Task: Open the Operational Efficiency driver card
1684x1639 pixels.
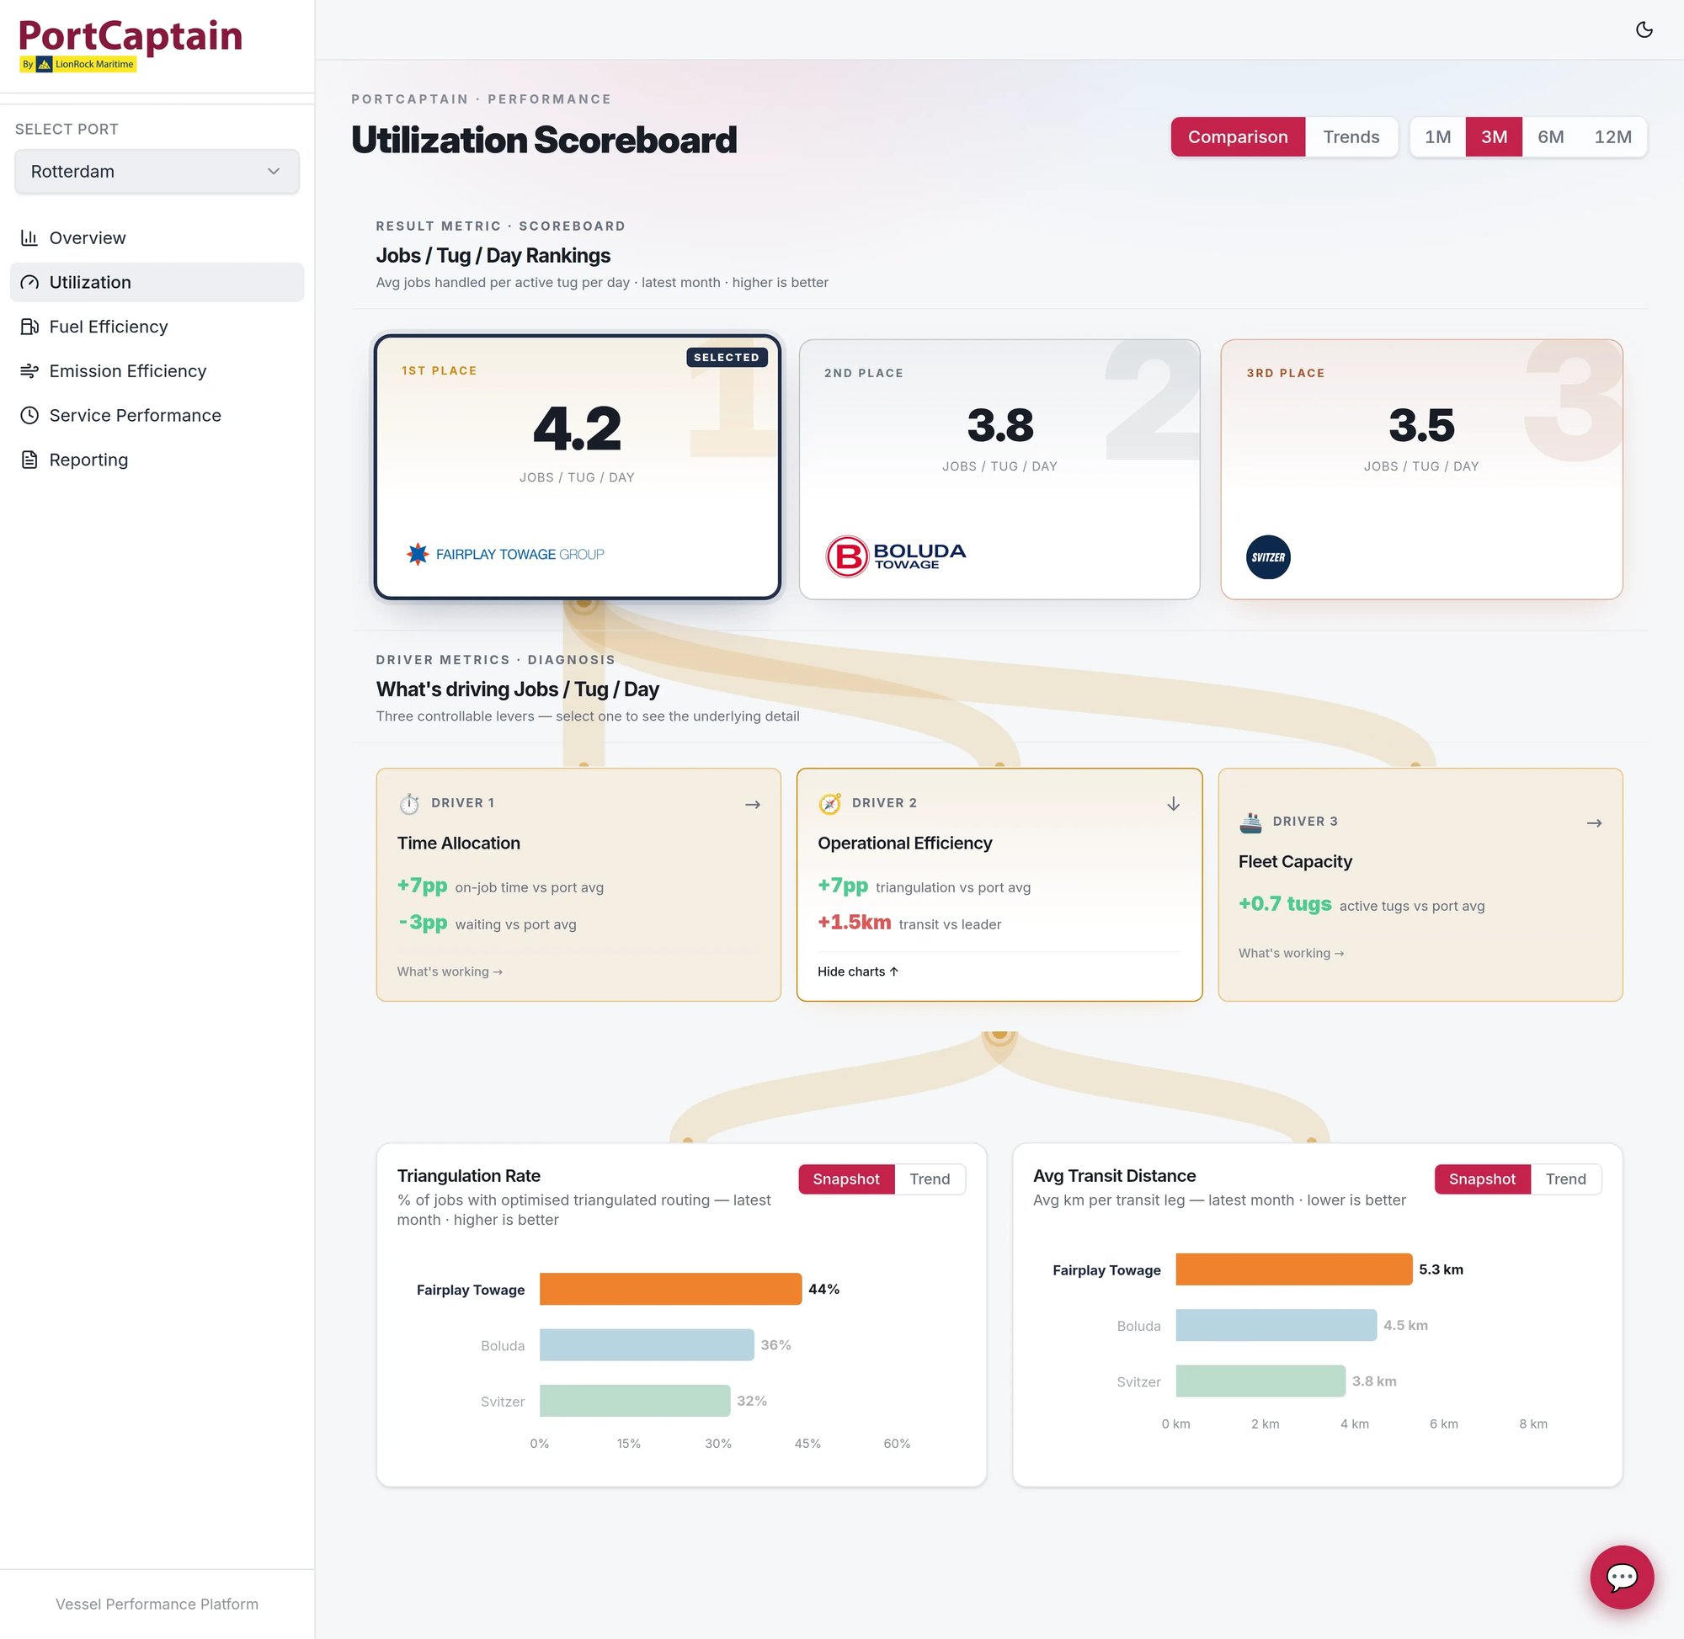Action: (x=999, y=884)
